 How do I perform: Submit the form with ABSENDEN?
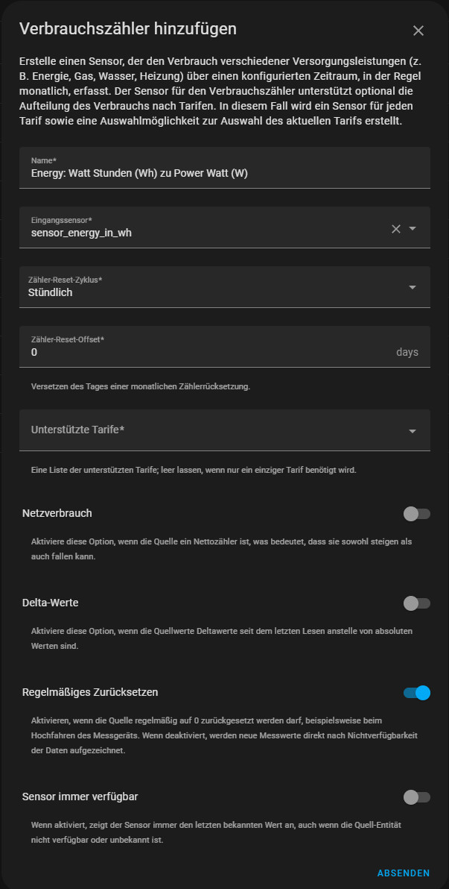[x=403, y=873]
